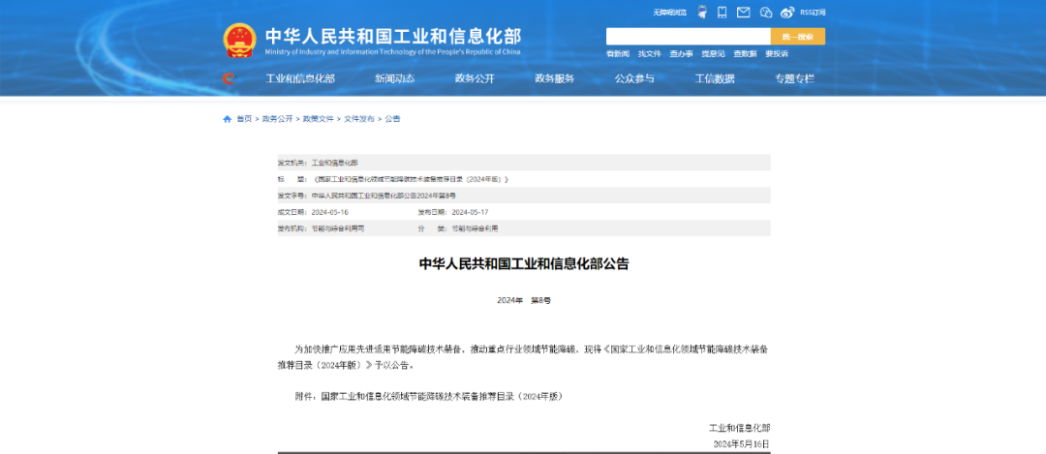Click 找文件 quick link below search
Image resolution: width=1046 pixels, height=454 pixels.
pyautogui.click(x=649, y=54)
